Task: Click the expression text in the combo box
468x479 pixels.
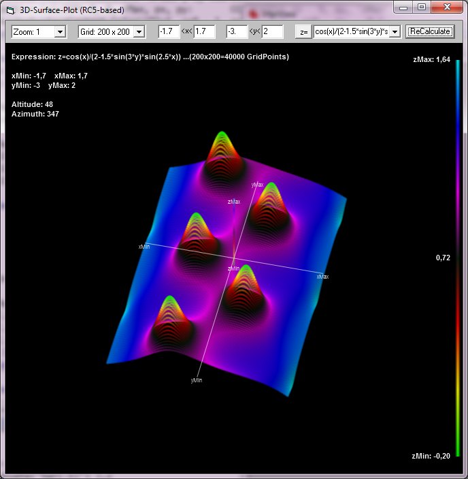Action: [351, 32]
